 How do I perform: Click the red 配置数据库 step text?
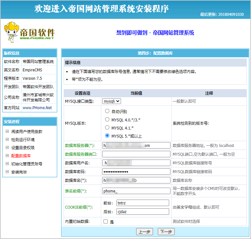21,156
